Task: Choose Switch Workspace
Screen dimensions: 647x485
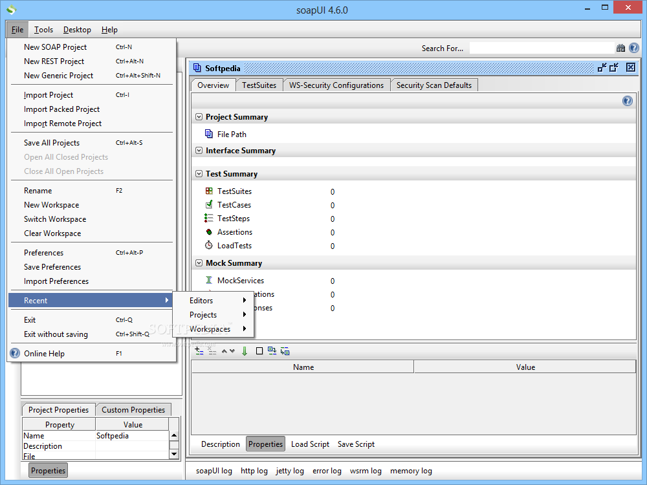Action: (92, 219)
